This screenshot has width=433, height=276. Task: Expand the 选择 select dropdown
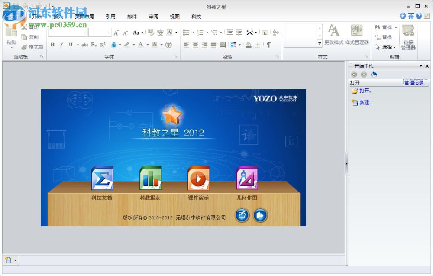(x=394, y=47)
